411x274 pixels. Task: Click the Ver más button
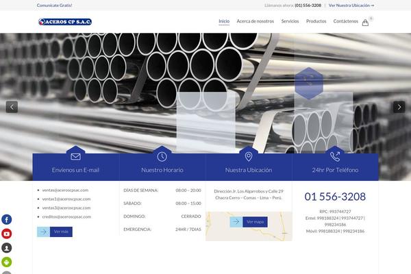(61, 232)
